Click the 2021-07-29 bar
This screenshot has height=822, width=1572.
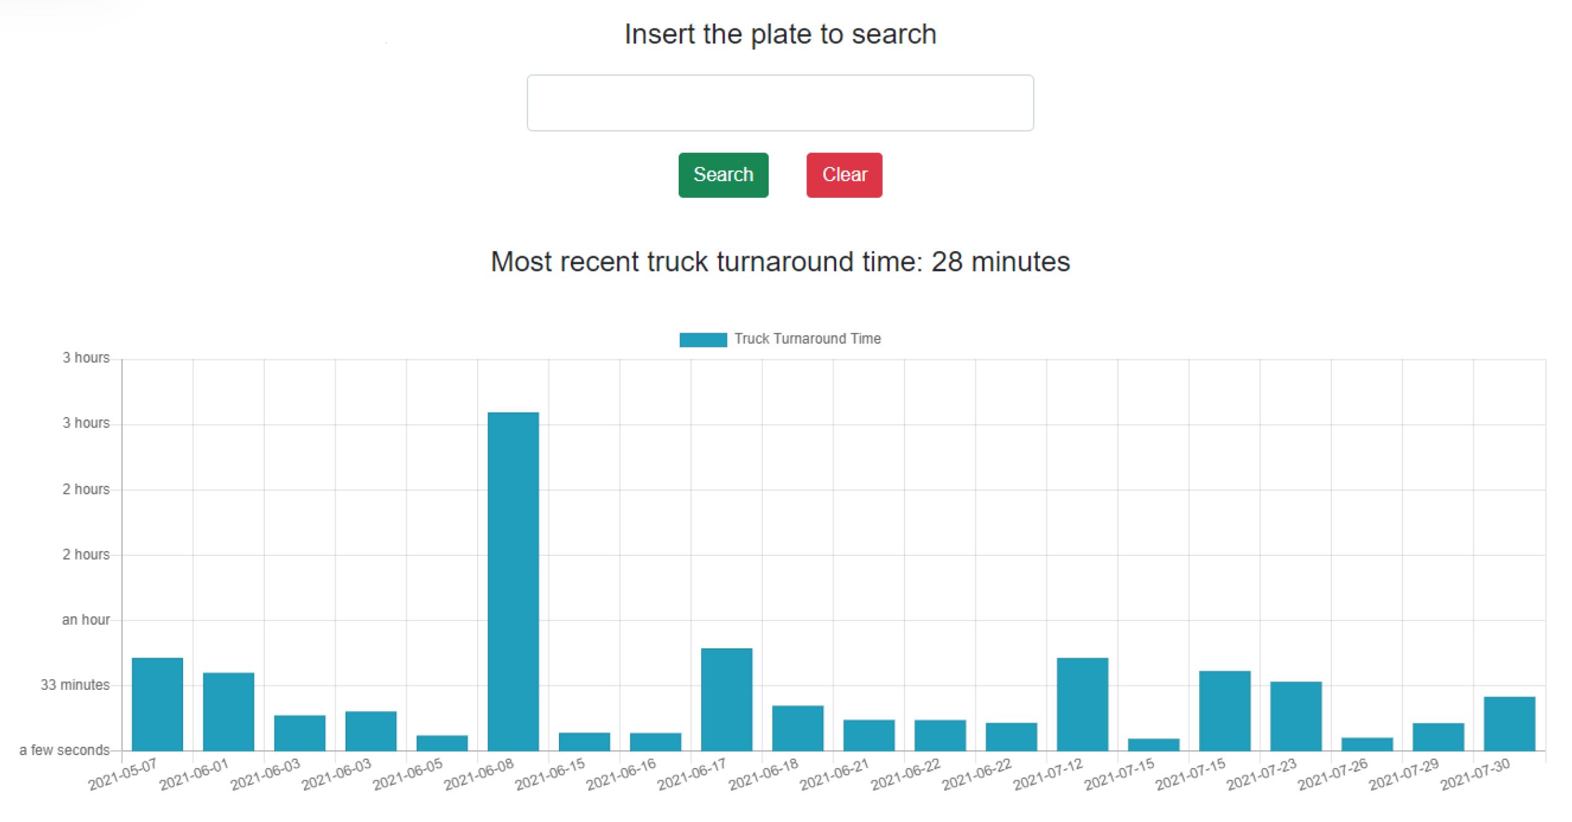(x=1438, y=736)
